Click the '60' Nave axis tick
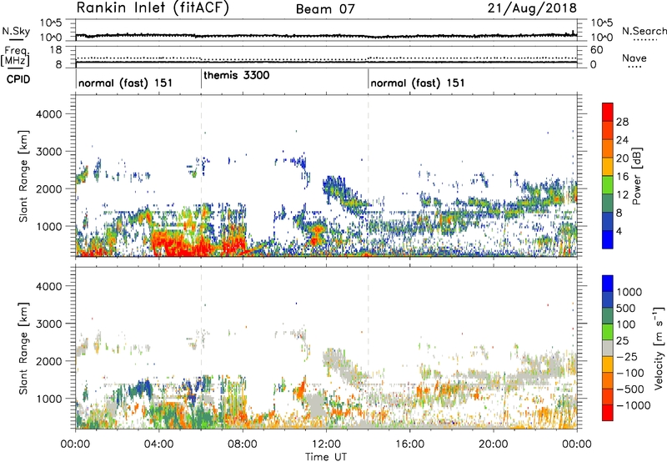The image size is (667, 462). (x=596, y=50)
